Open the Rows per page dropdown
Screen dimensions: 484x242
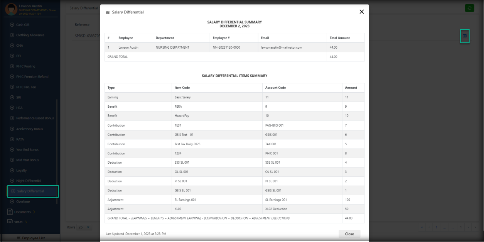click(x=84, y=227)
